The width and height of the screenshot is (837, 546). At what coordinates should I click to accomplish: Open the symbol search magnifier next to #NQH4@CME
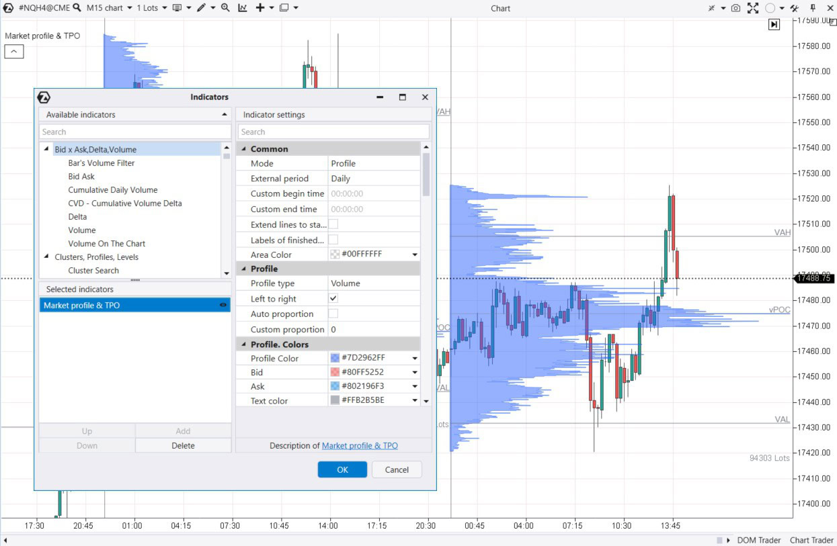76,8
